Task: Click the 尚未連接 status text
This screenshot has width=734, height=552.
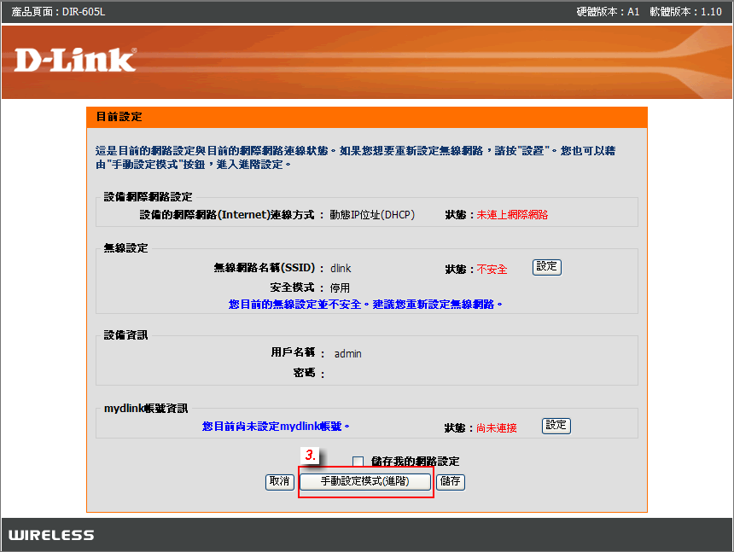Action: click(x=497, y=428)
